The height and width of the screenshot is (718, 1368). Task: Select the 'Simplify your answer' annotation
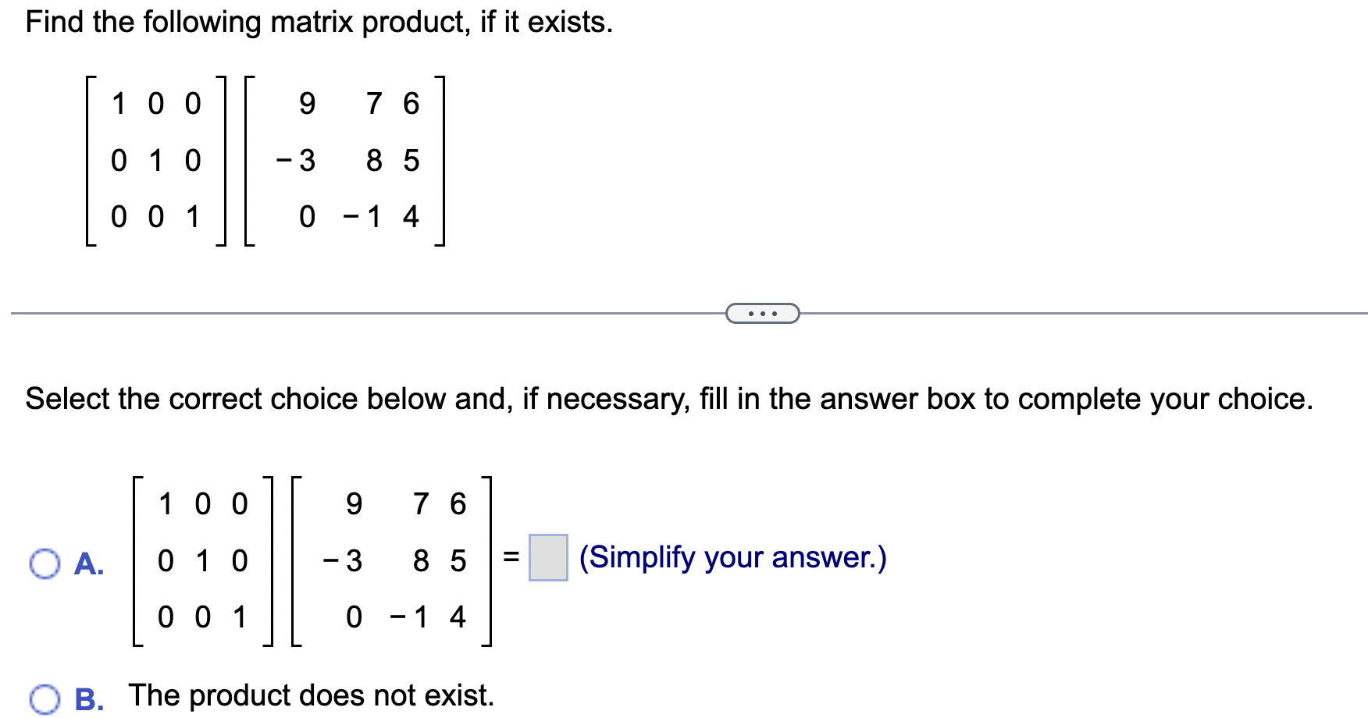click(732, 557)
